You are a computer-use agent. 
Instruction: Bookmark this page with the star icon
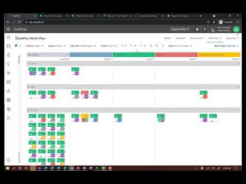click(x=214, y=22)
